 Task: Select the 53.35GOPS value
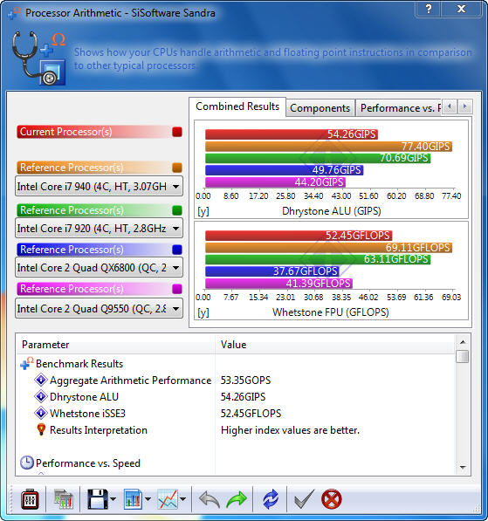pos(245,380)
